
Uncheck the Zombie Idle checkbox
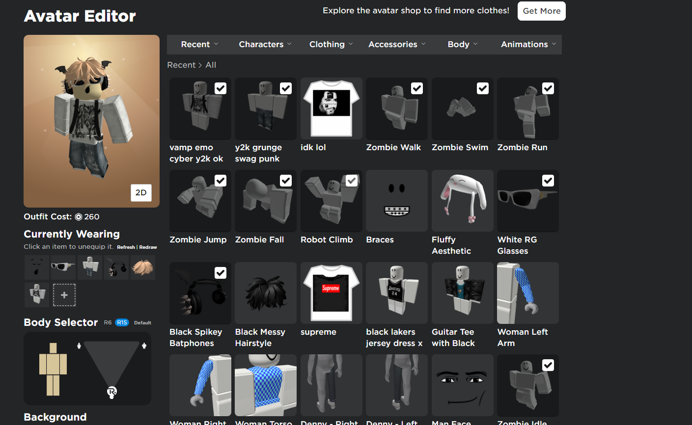pyautogui.click(x=548, y=365)
